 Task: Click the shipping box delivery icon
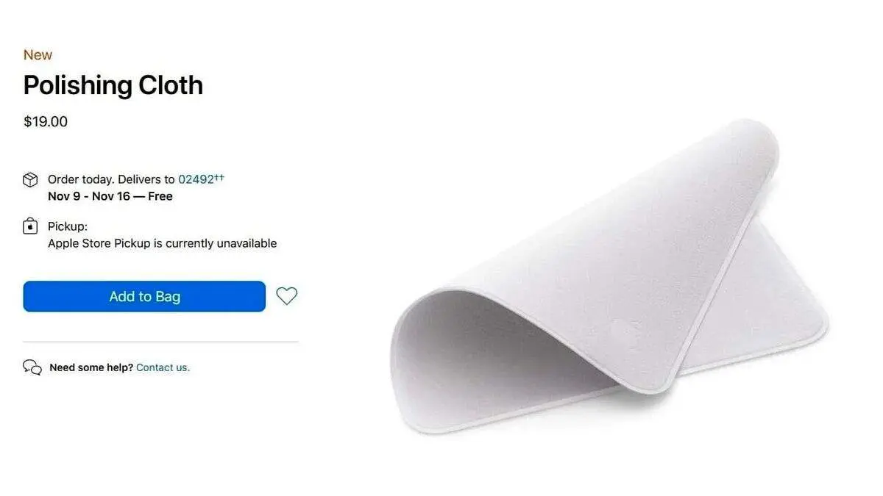tap(30, 179)
